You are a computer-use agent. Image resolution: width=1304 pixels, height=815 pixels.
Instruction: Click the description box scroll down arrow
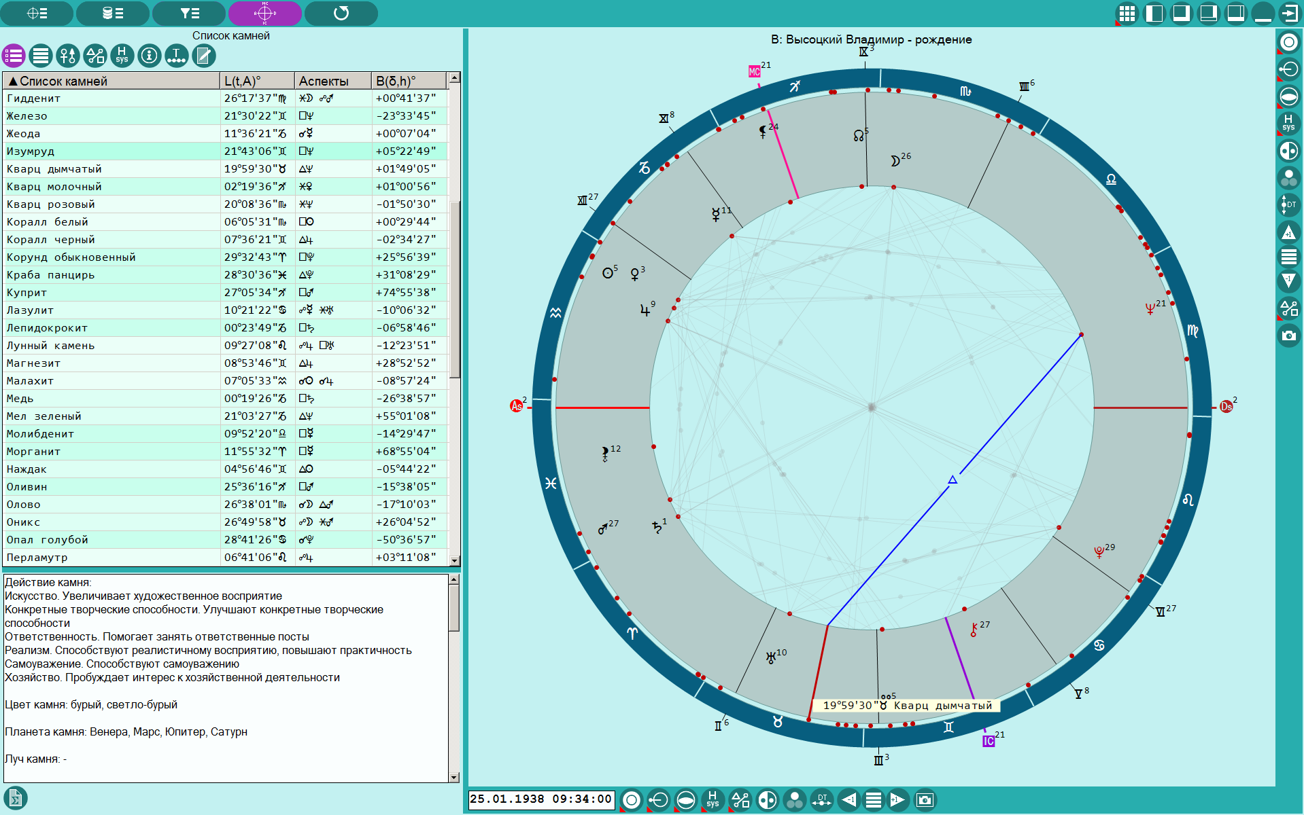click(454, 777)
